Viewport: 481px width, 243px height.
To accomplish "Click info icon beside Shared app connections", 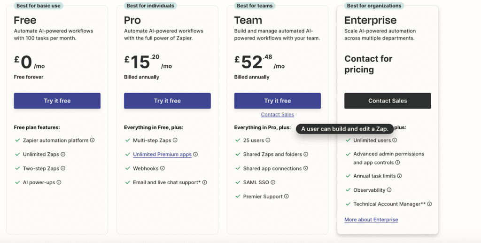I will tap(306, 168).
